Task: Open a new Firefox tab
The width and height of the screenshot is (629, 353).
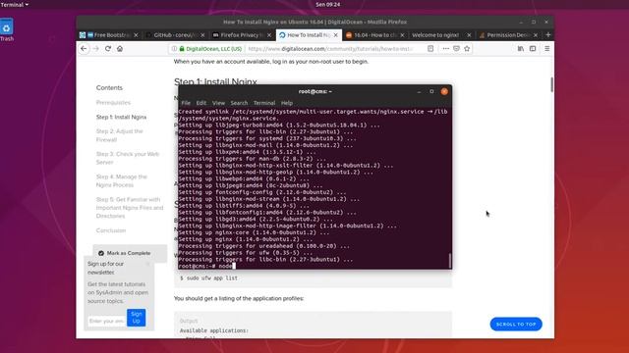Action: click(x=548, y=35)
